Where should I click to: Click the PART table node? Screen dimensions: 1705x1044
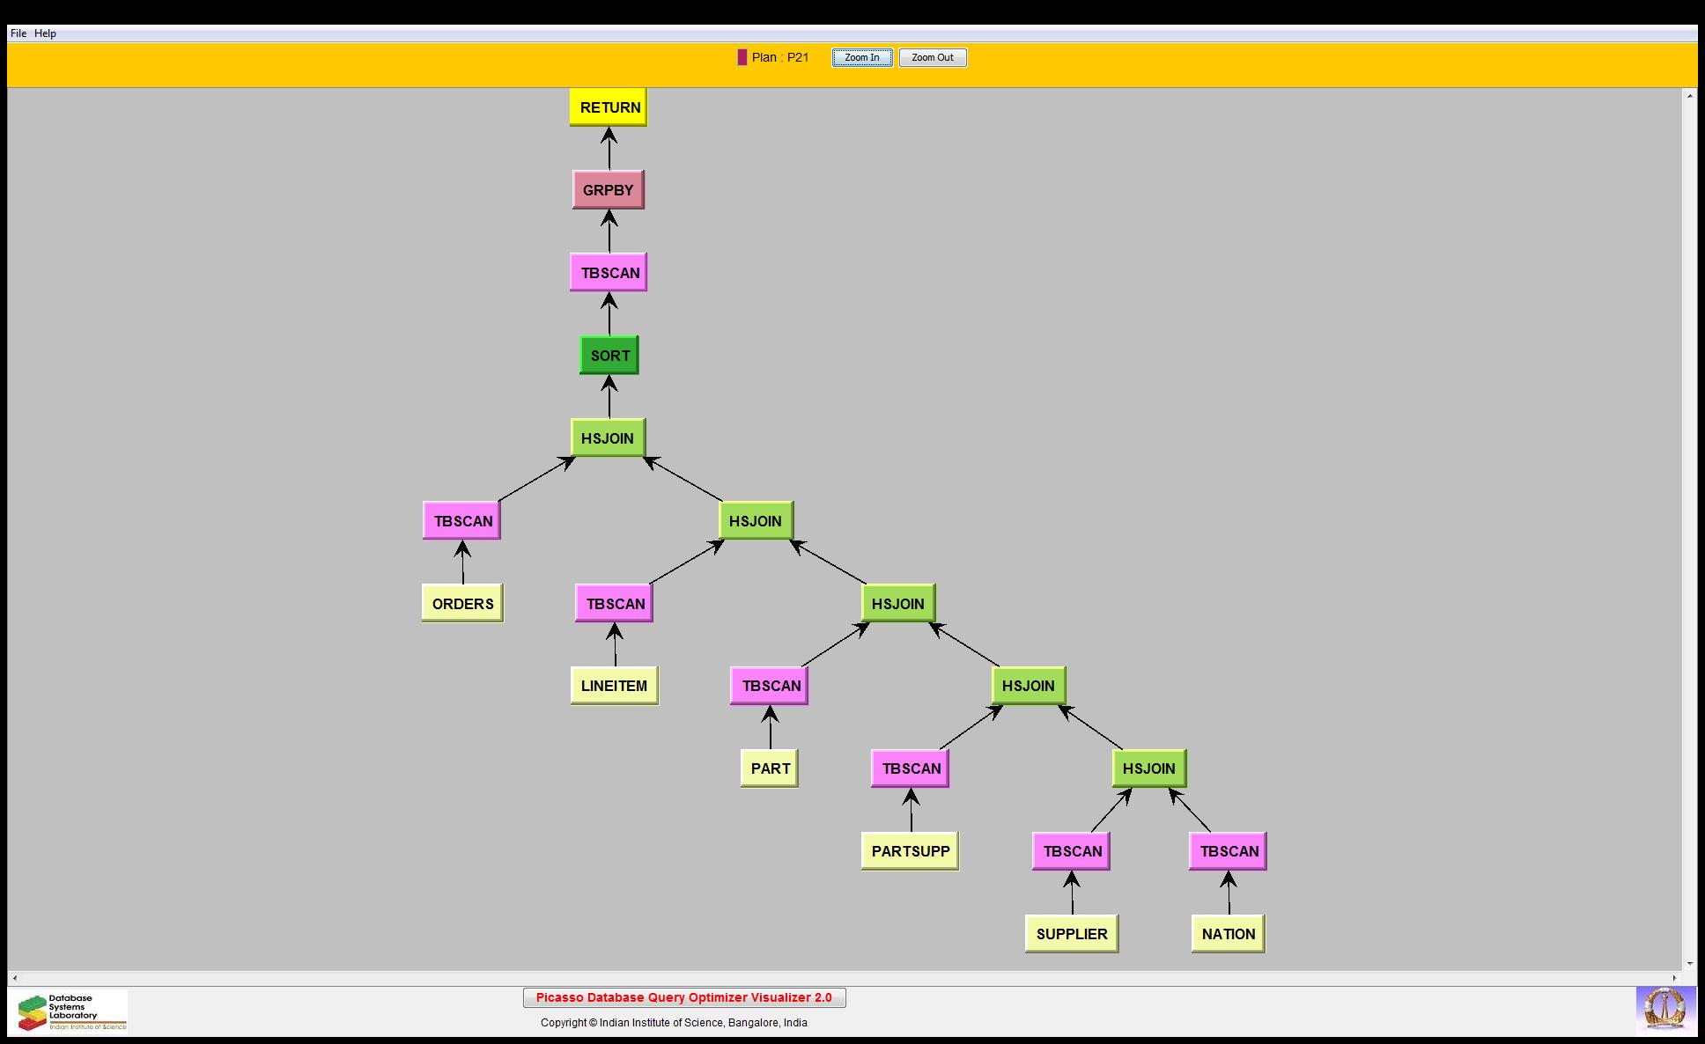pyautogui.click(x=770, y=768)
